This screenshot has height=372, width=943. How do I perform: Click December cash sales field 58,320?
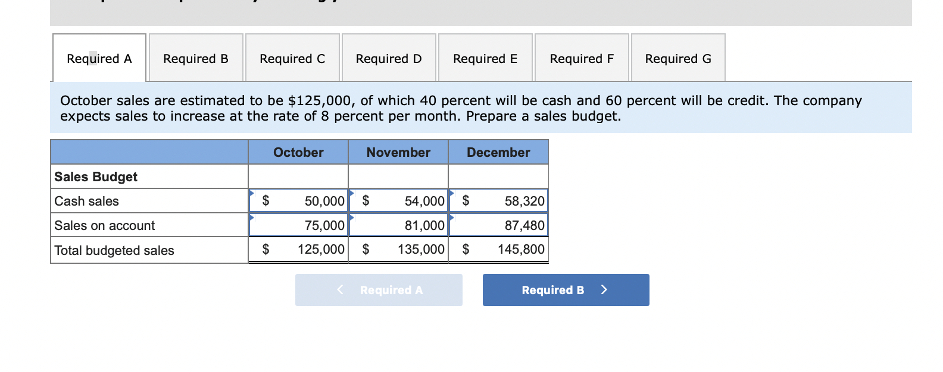[498, 201]
